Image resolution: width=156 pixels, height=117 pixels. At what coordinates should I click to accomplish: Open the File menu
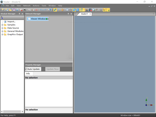coord(7,6)
